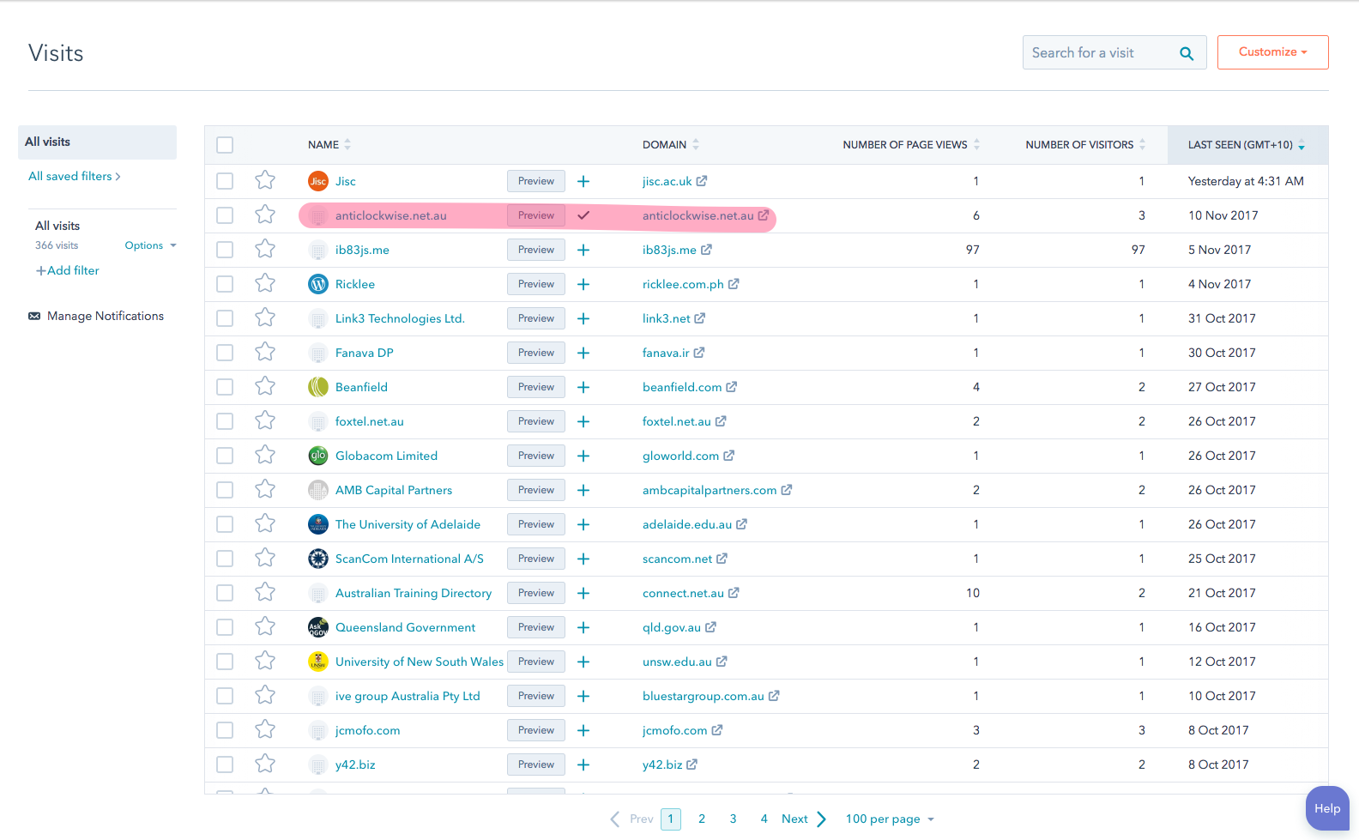Open external link icon beside jisc.ac.uk
This screenshot has width=1359, height=840.
[702, 181]
